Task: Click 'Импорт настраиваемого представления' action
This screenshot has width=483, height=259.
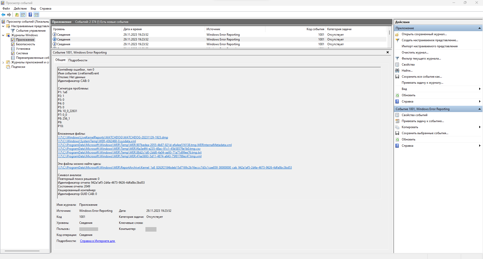Action: pyautogui.click(x=429, y=46)
